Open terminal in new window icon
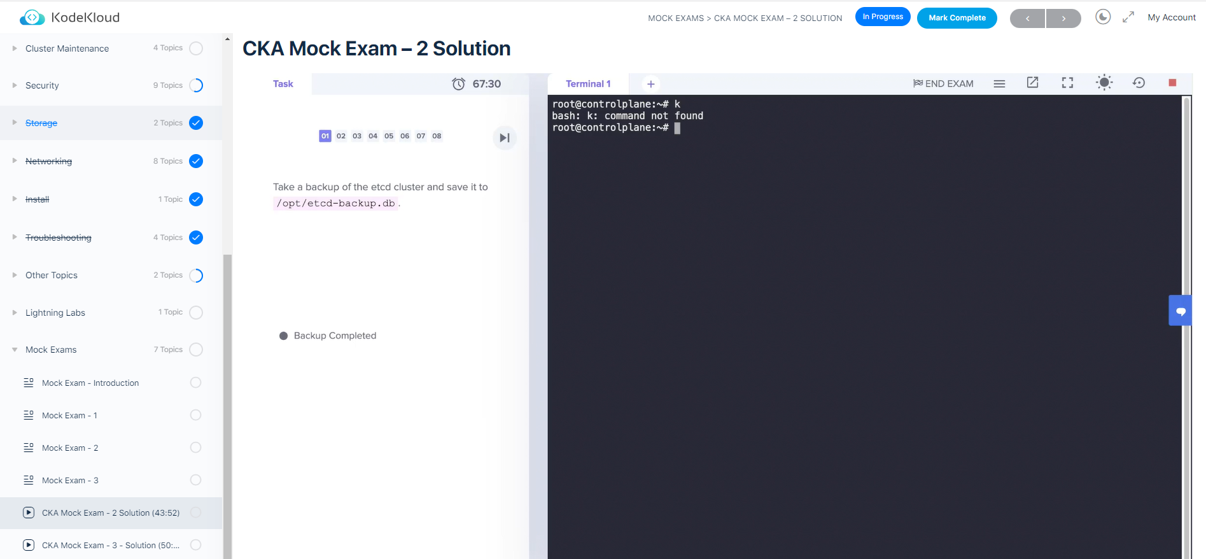This screenshot has height=559, width=1206. (x=1033, y=83)
